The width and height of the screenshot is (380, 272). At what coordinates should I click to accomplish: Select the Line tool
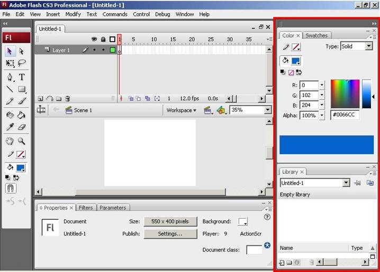pyautogui.click(x=10, y=89)
